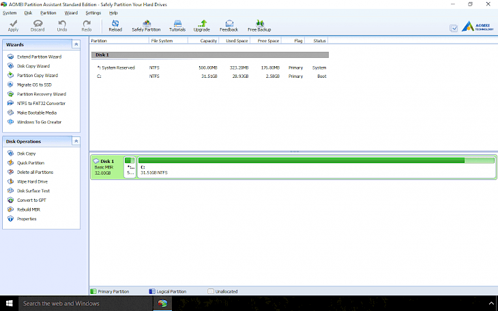Click 28.93GB used space value
The image size is (498, 311).
point(240,76)
